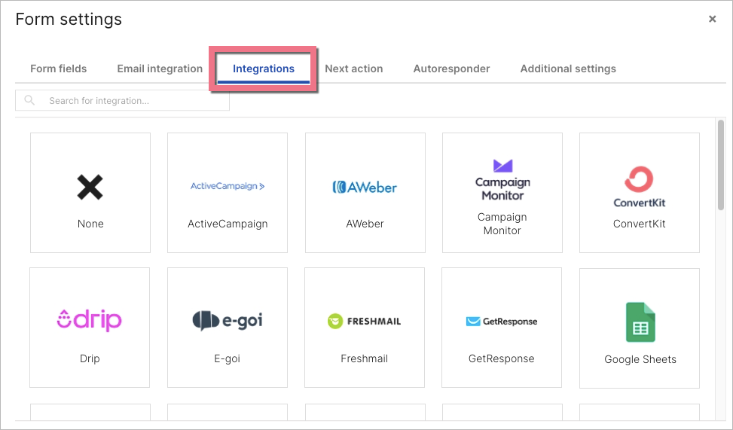Choose the ActiveCampaign integration logo
Viewport: 733px width, 430px height.
click(x=228, y=186)
